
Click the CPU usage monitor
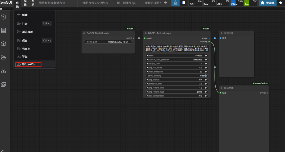(196, 3)
